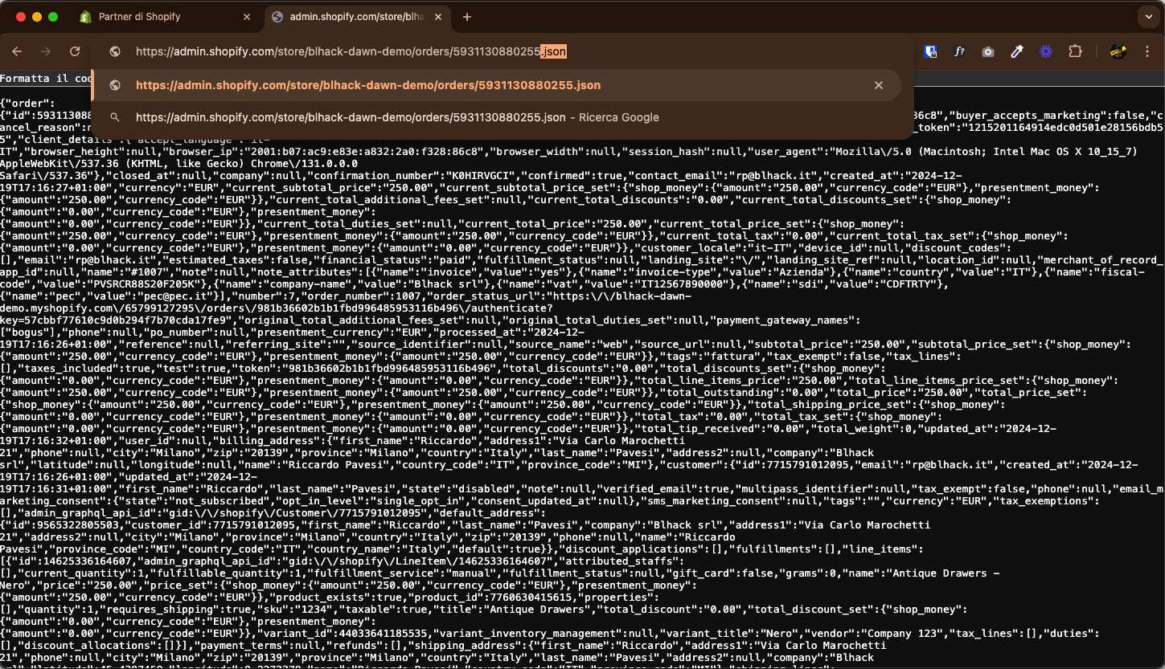
Task: Activate the eyedropper color picker extension
Action: 1017,51
